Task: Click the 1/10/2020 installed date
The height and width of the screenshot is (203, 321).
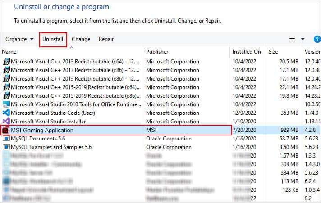Action: point(244,122)
